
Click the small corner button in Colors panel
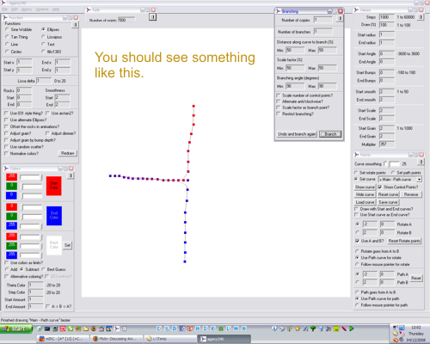pyautogui.click(x=71, y=175)
